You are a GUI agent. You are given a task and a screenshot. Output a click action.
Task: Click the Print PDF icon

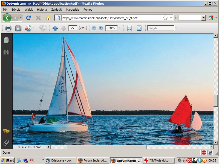[x=8, y=28]
